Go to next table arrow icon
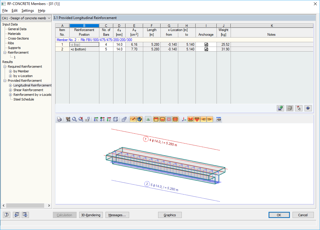Image resolution: width=320 pixels, height=230 pixels. 25,215
